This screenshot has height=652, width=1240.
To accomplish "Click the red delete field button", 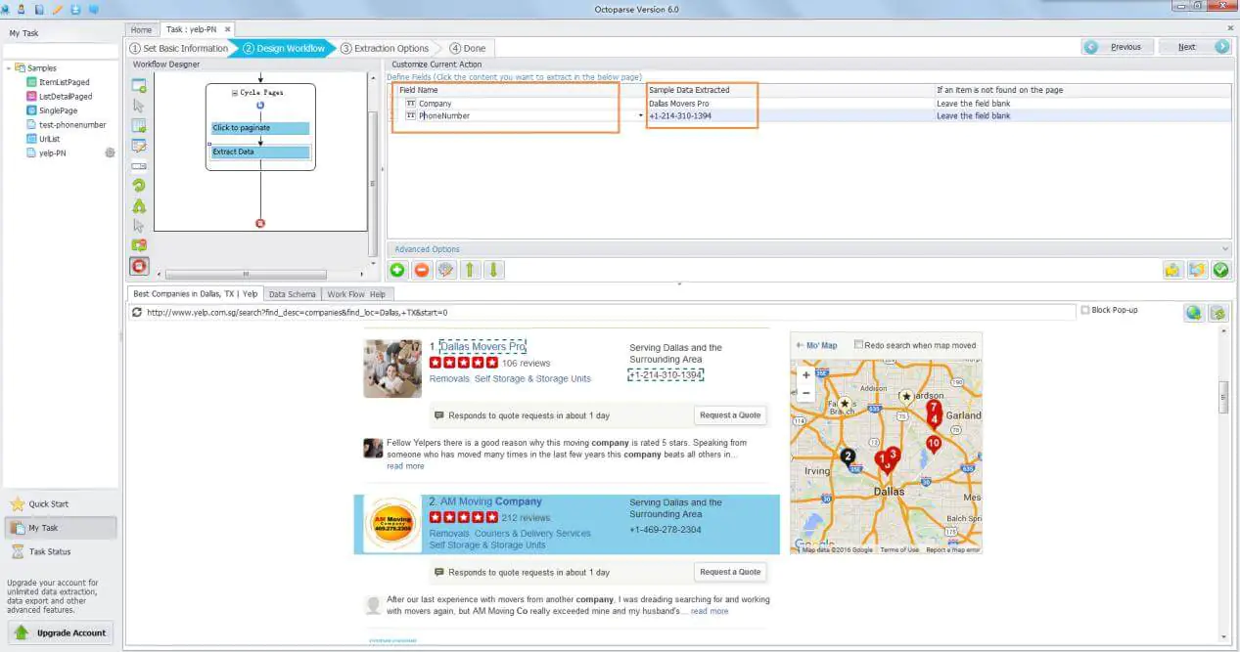I will pos(422,270).
